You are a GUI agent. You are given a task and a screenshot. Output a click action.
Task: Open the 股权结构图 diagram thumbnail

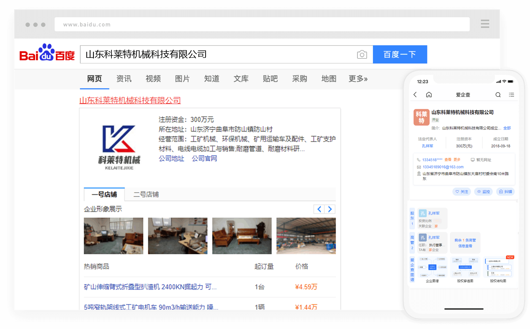[498, 267]
